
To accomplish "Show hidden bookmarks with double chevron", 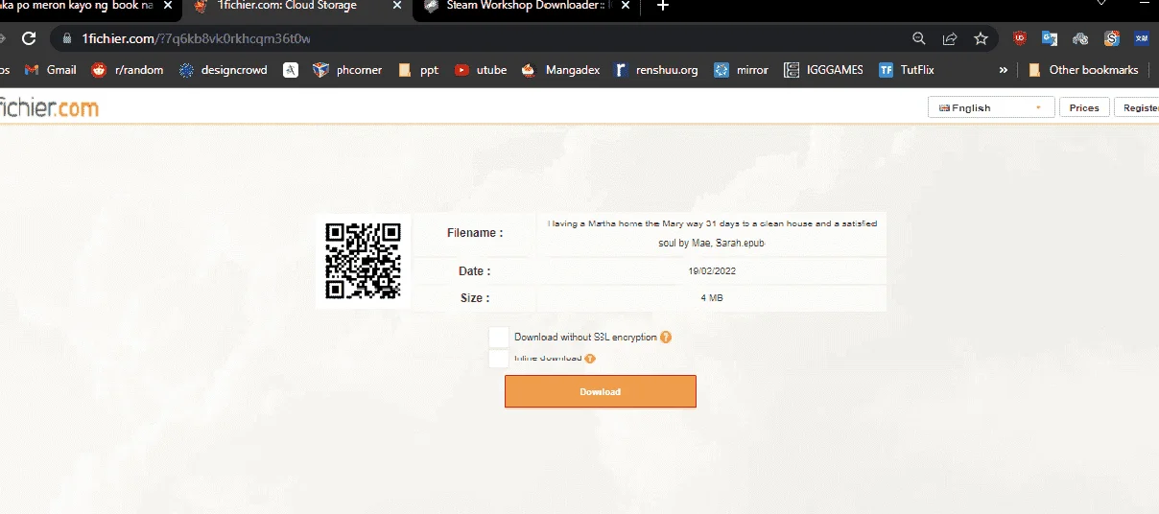I will coord(1004,70).
